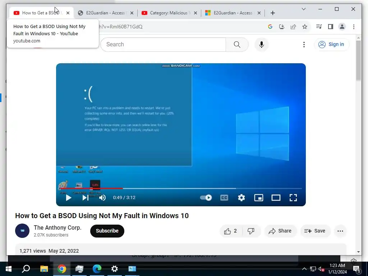Toggle closed captions on the video
Screen dimensions: 368x276
(x=224, y=198)
